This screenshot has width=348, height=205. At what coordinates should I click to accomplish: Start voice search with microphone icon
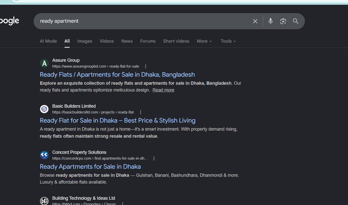(x=271, y=21)
